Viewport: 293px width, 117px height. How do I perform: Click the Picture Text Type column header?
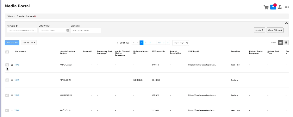[273, 52]
